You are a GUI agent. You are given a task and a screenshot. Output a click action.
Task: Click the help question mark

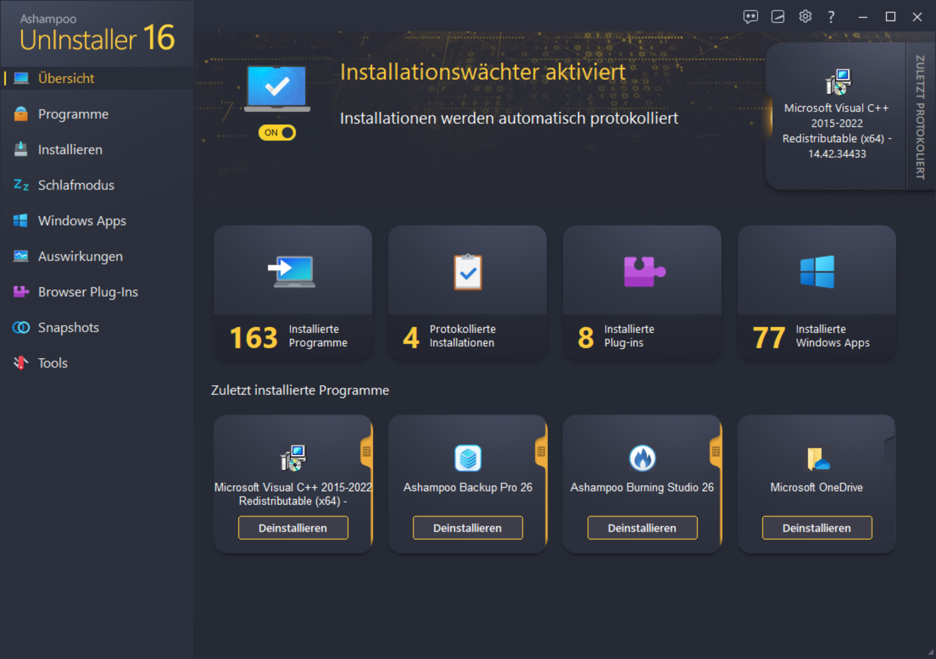(x=831, y=16)
